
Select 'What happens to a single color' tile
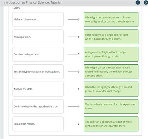(111, 37)
